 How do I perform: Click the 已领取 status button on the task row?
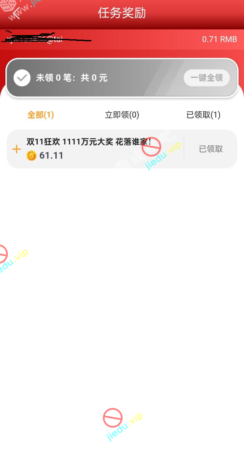tap(211, 149)
